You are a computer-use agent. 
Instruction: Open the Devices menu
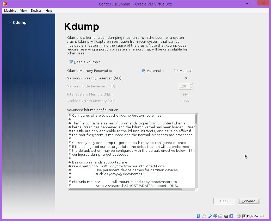[36, 10]
